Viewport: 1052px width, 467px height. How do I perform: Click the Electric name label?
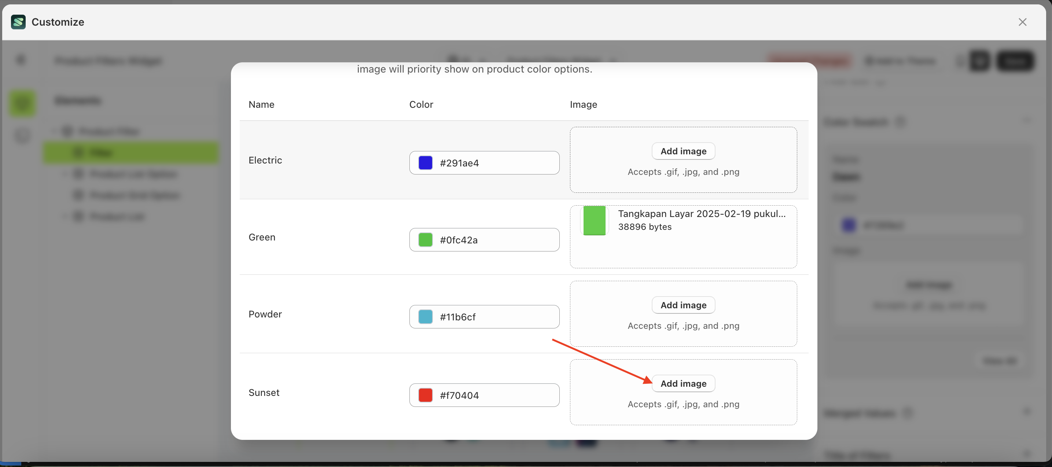point(265,160)
